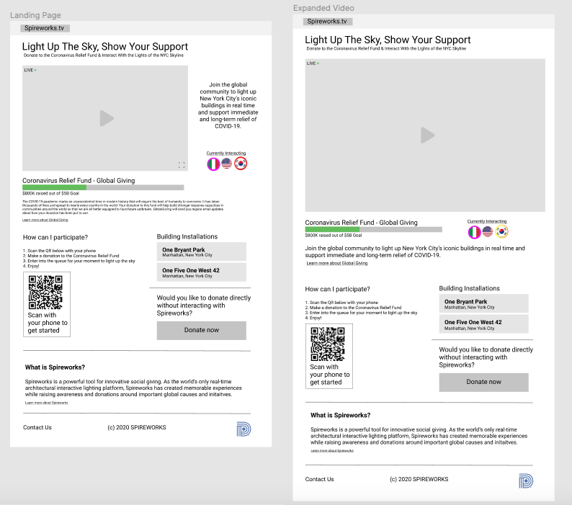Select One Five One West 42 on Expanded Video
The height and width of the screenshot is (505, 572).
(483, 324)
